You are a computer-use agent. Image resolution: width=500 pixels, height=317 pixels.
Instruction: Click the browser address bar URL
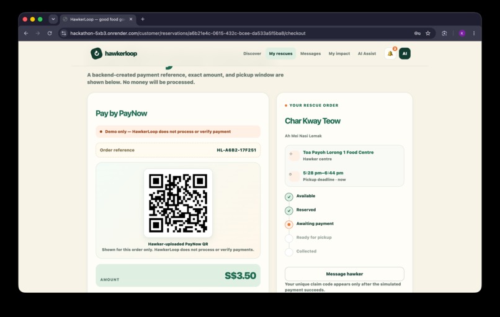(x=188, y=33)
